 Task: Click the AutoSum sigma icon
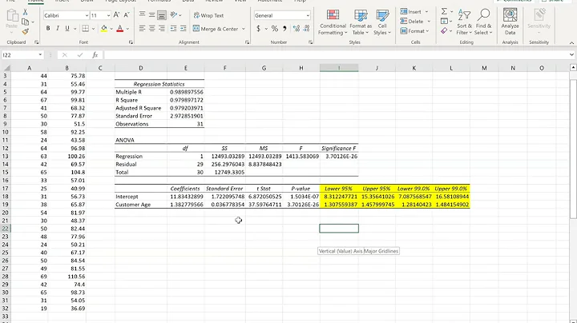445,11
